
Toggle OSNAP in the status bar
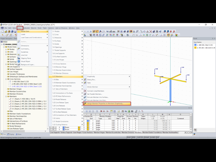click(147, 137)
